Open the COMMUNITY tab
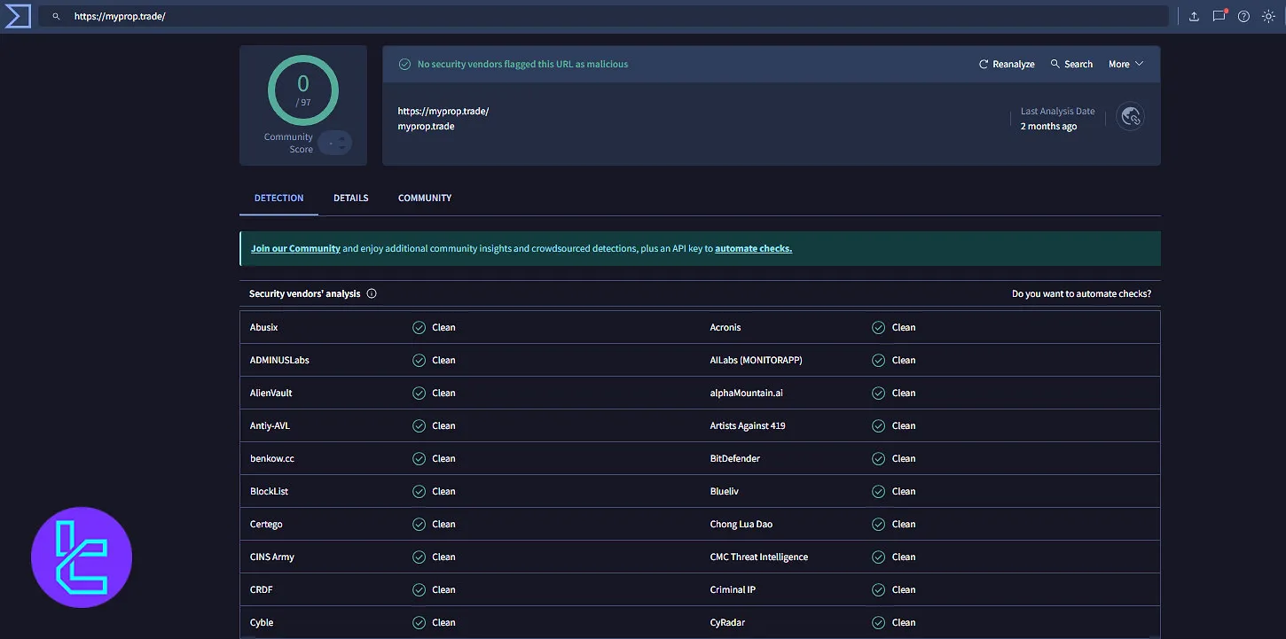Viewport: 1286px width, 639px height. [x=424, y=198]
